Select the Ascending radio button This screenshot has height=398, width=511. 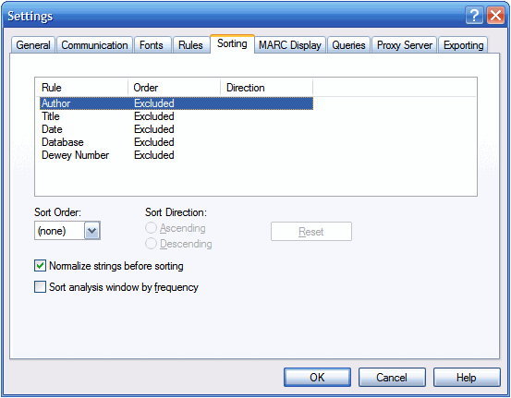click(x=151, y=228)
